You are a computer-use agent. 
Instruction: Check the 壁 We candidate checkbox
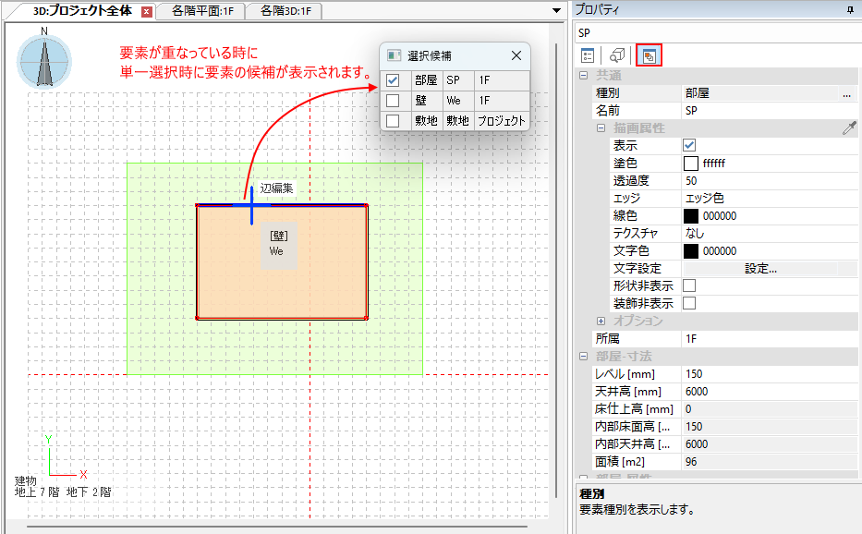coord(393,100)
